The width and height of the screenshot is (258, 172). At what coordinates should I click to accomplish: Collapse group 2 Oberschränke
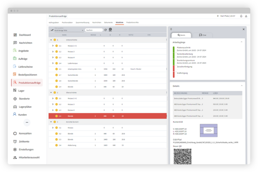click(x=51, y=93)
